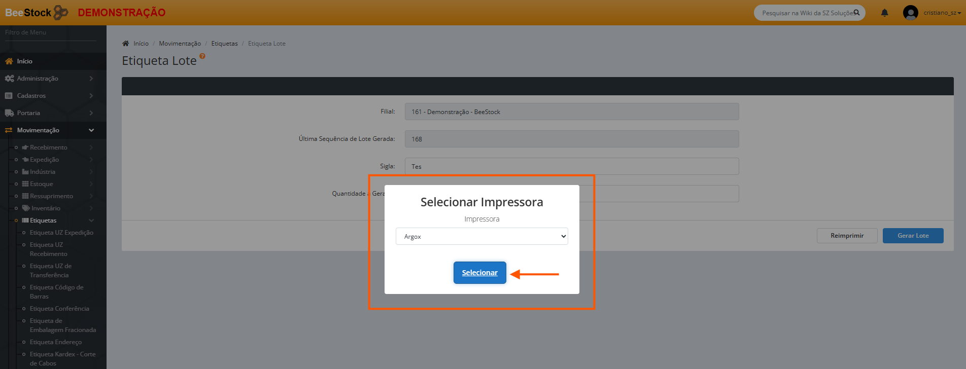Click the wiki search magnifier icon
Image resolution: width=966 pixels, height=369 pixels.
tap(856, 13)
